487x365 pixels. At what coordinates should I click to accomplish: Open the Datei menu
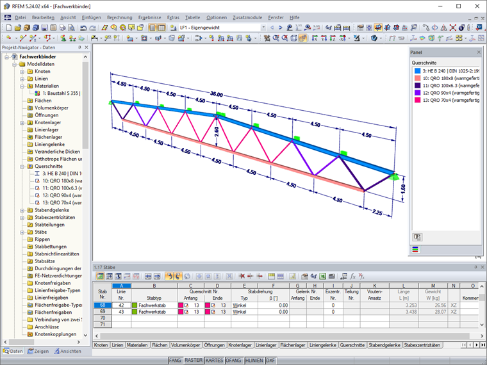point(21,17)
